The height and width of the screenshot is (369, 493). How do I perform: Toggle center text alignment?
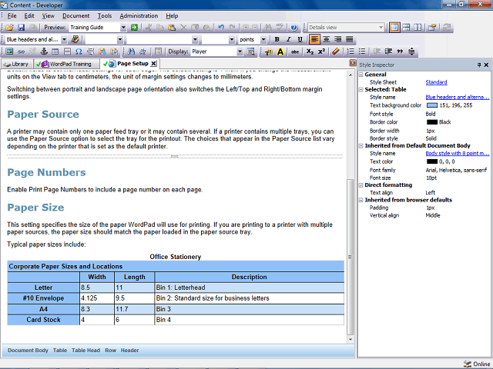[327, 39]
